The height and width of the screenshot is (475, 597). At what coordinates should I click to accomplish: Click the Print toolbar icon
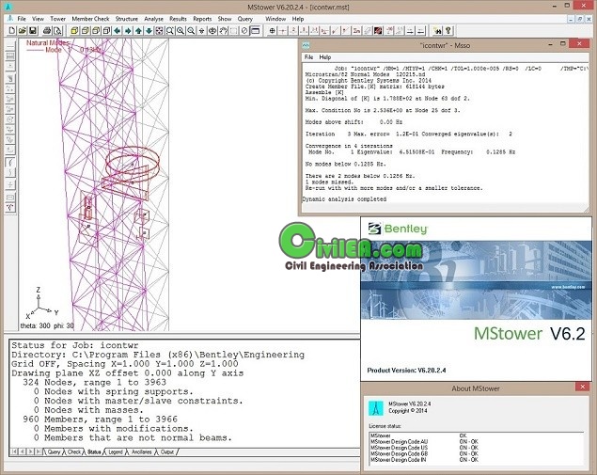pos(46,31)
